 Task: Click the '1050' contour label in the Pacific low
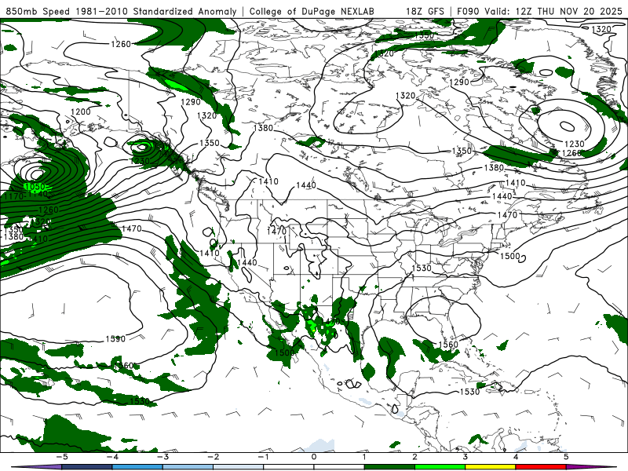coord(35,187)
